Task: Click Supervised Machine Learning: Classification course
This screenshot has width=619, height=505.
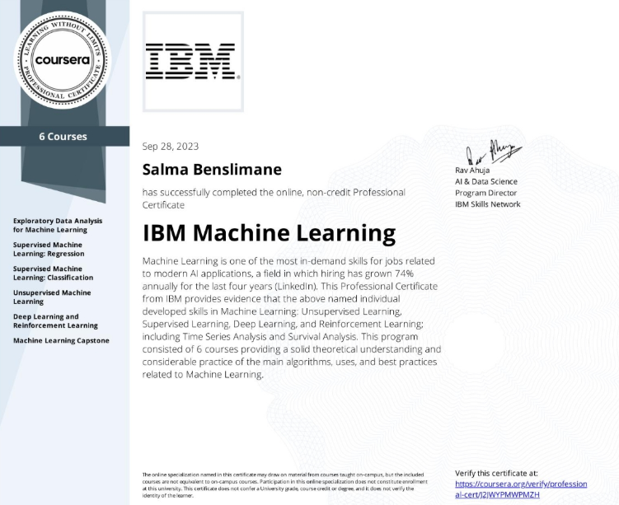Action: [x=53, y=273]
